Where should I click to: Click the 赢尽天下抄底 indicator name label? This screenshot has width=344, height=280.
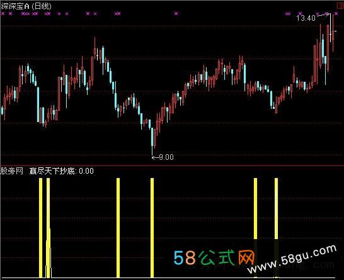[x=53, y=171]
